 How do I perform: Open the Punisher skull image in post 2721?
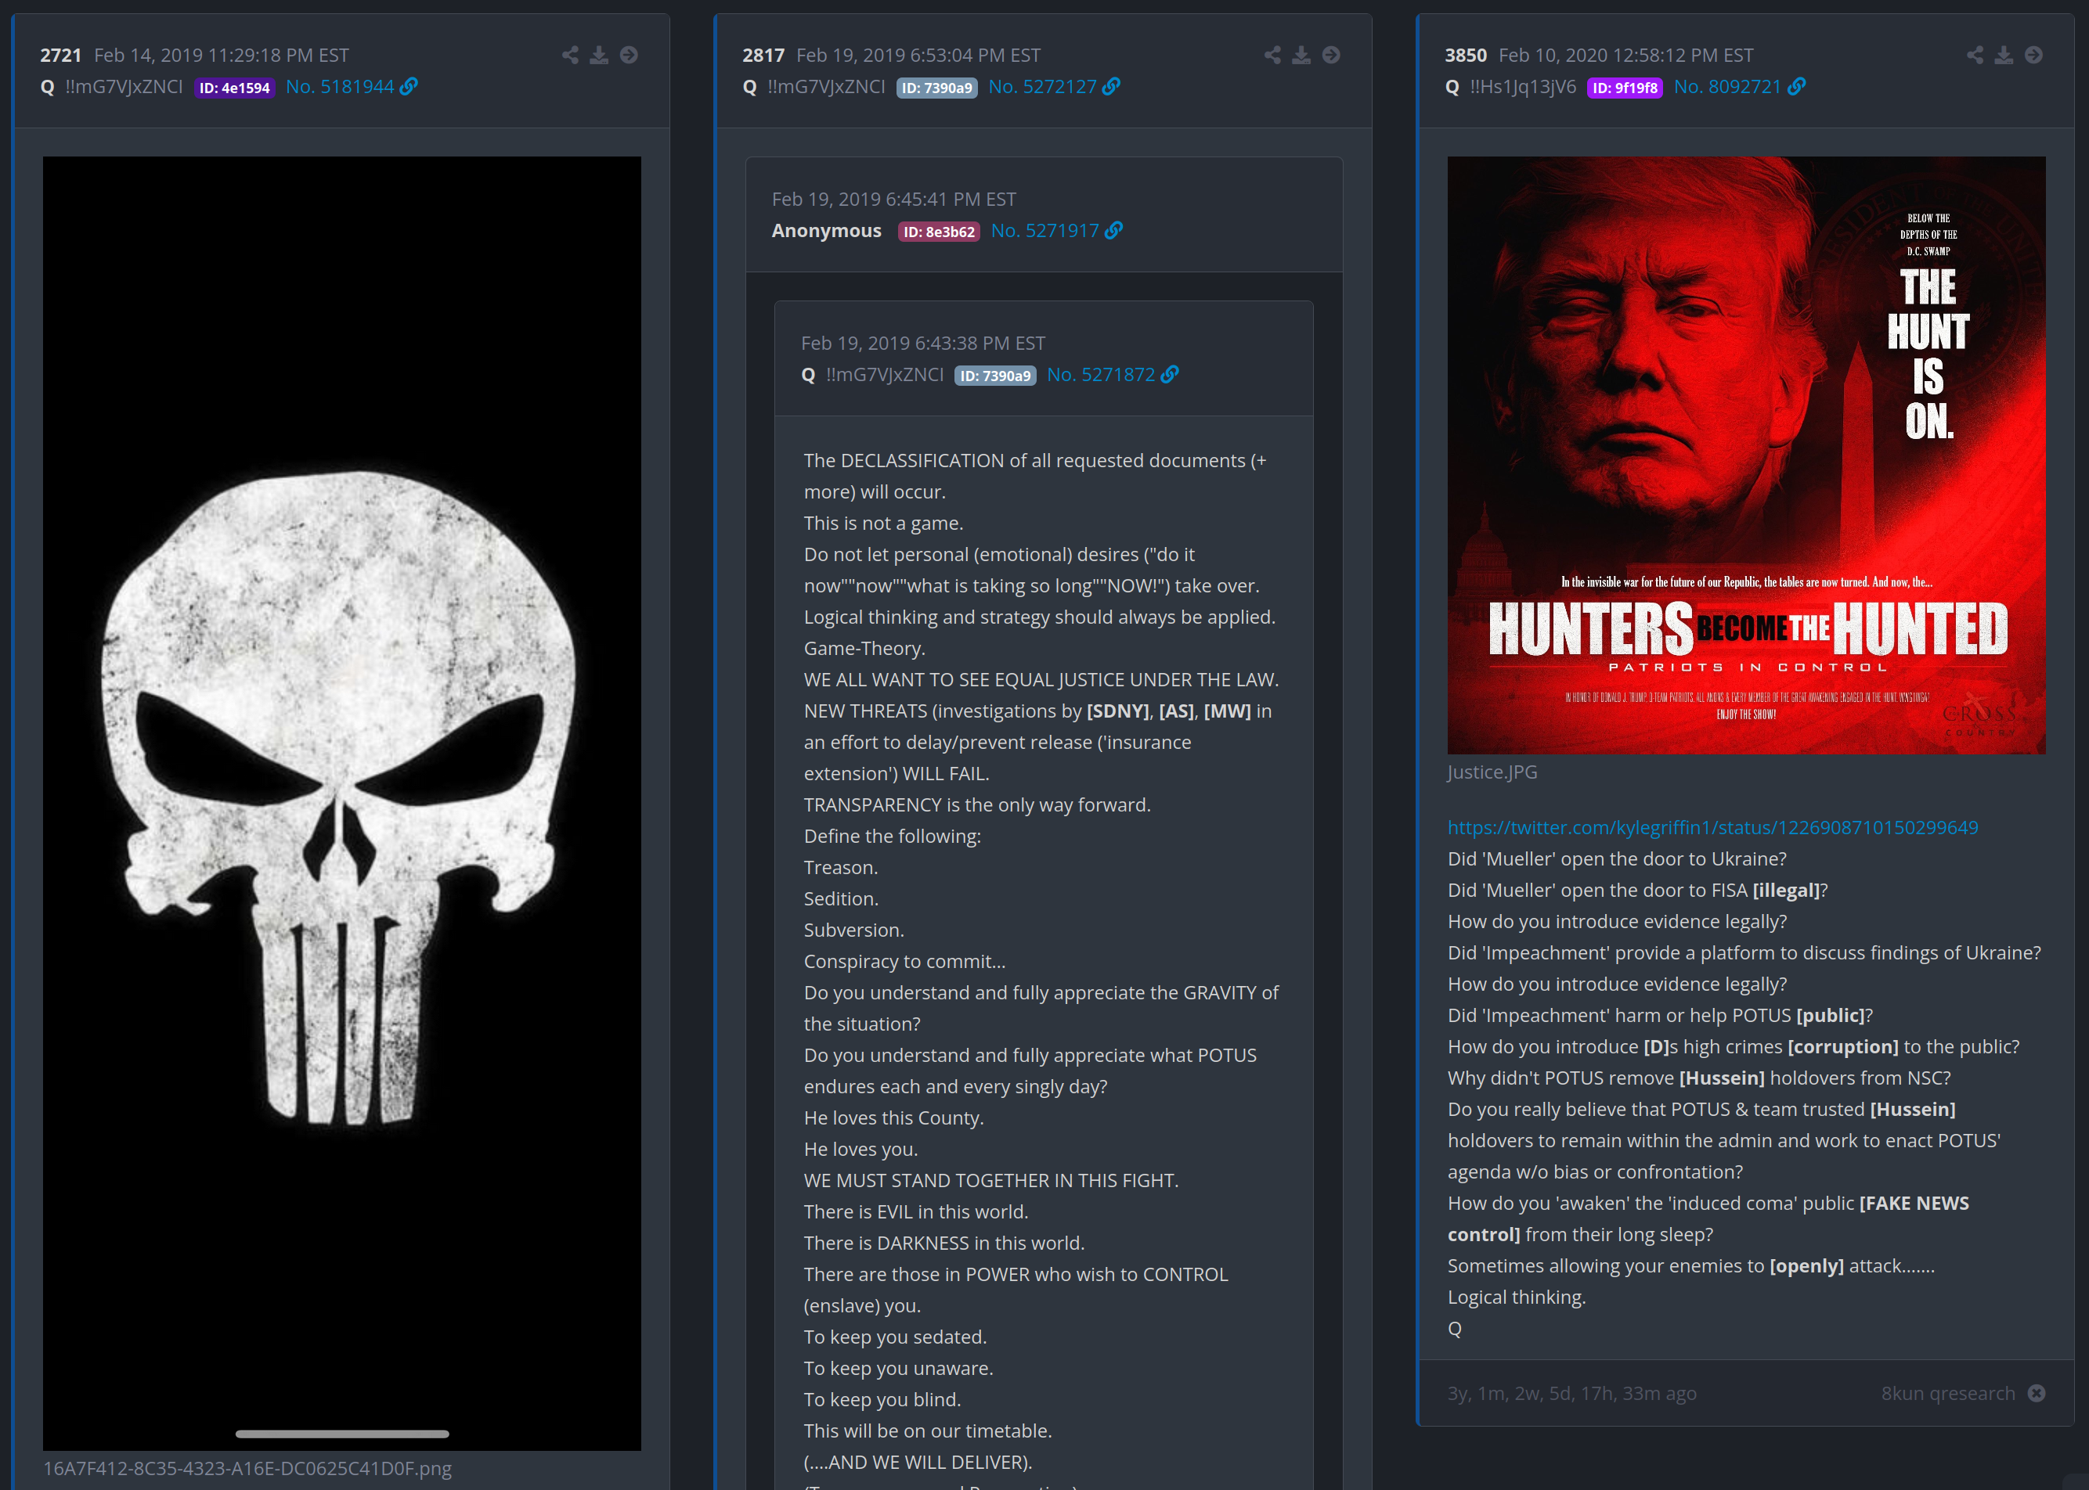341,803
